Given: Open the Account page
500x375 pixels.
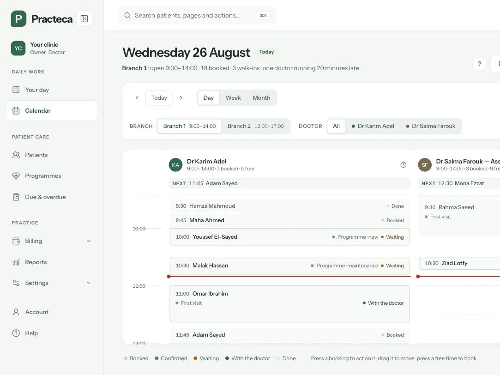Looking at the screenshot, I should (52, 312).
